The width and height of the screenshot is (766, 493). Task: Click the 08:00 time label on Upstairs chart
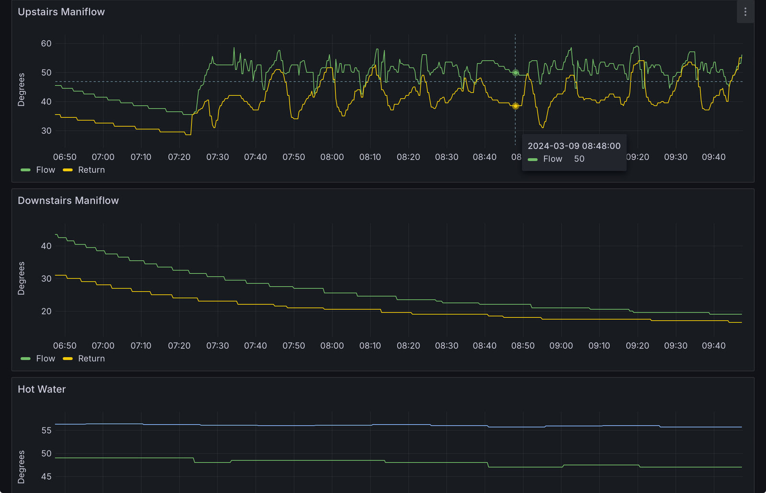tap(332, 157)
